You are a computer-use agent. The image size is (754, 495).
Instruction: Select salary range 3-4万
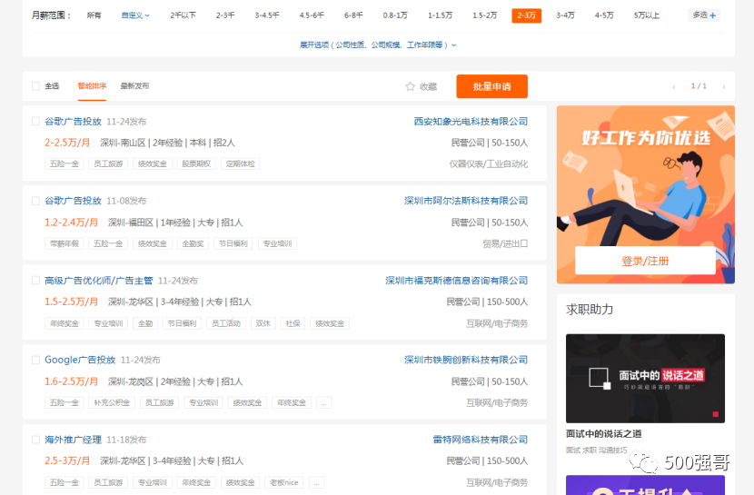point(565,15)
